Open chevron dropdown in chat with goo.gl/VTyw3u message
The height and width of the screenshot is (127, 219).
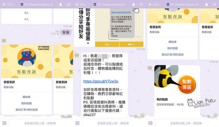[x=141, y=4]
